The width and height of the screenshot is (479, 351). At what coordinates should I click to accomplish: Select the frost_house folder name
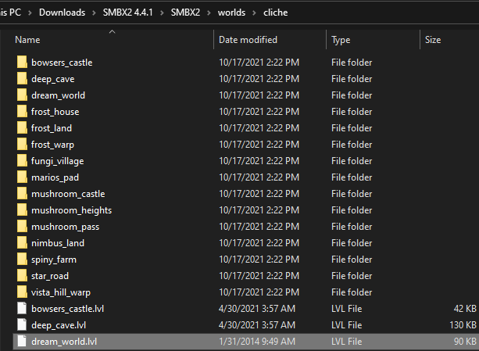[x=55, y=112]
